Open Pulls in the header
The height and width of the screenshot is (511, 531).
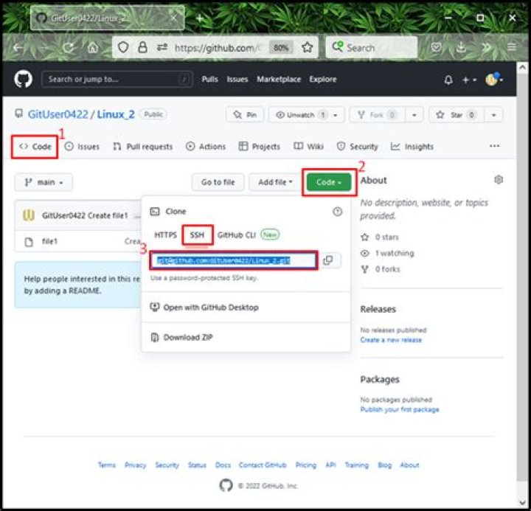[209, 79]
